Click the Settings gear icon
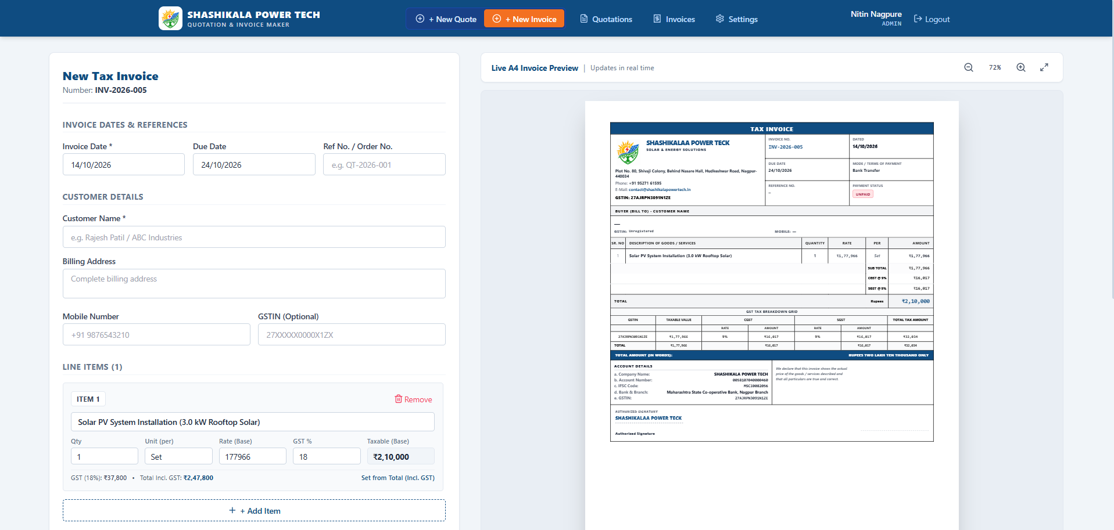Image resolution: width=1114 pixels, height=530 pixels. (720, 19)
